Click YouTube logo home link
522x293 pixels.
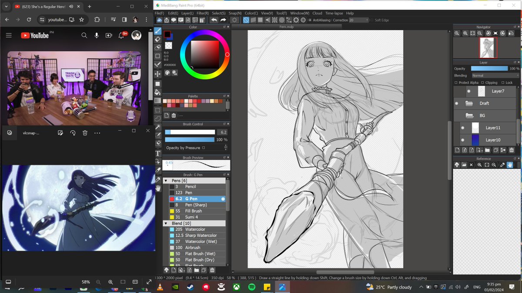(35, 35)
